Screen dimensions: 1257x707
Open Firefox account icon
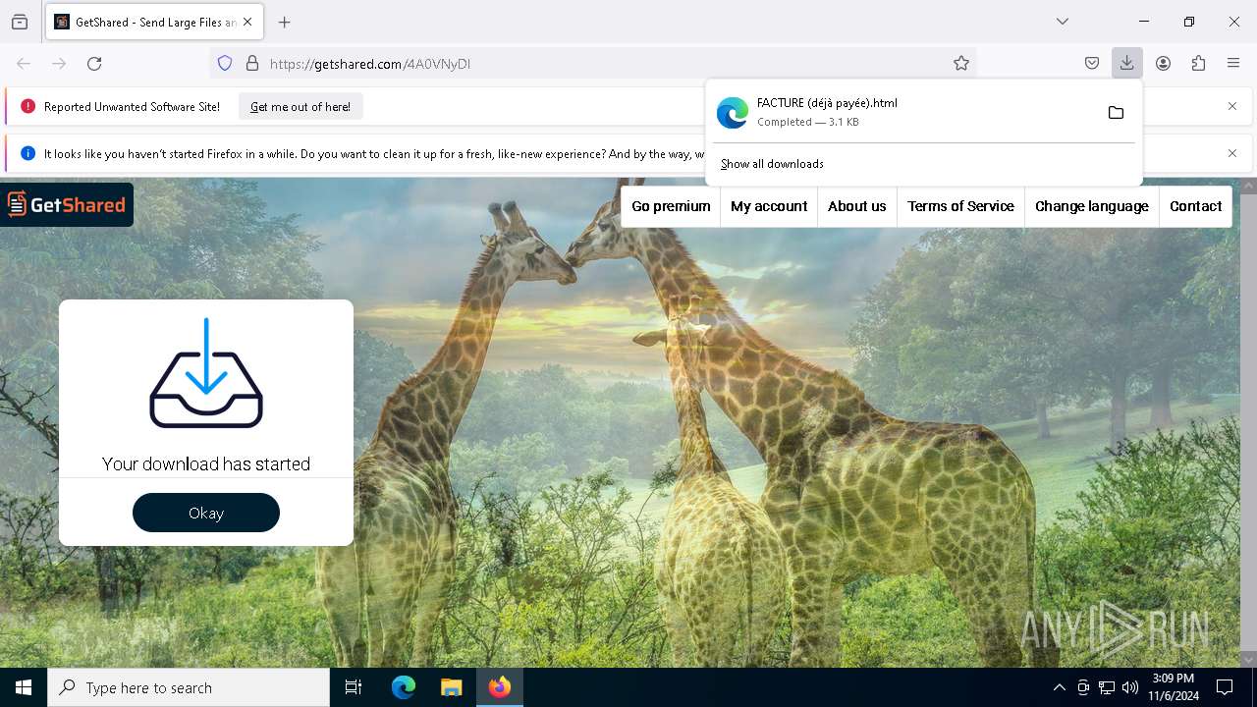tap(1163, 63)
